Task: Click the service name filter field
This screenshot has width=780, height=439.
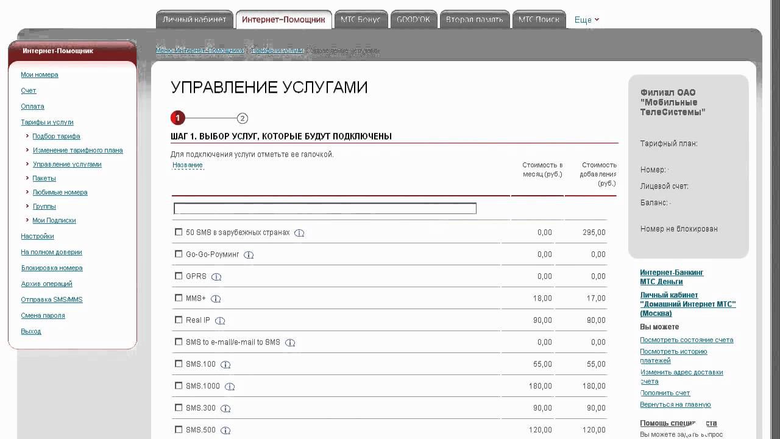Action: [325, 209]
